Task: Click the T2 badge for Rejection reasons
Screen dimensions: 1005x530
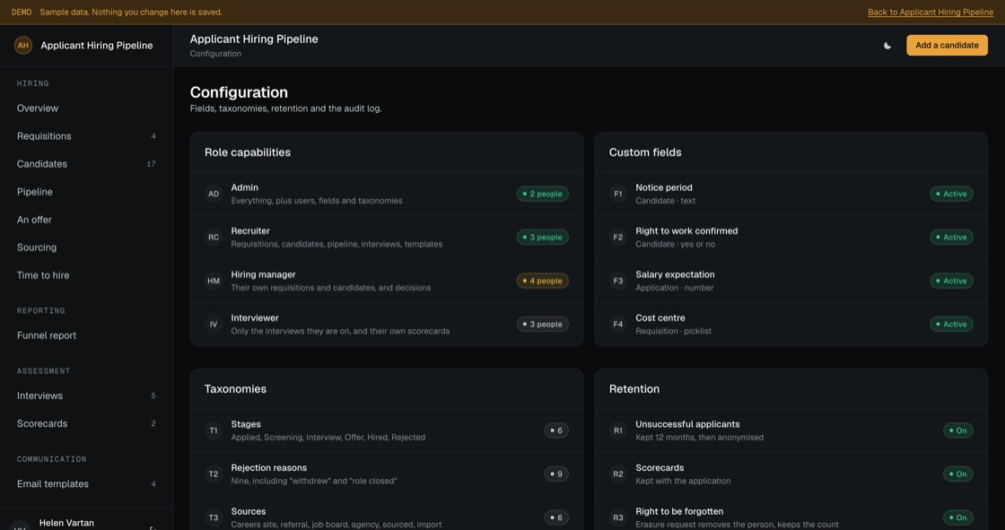Action: [x=214, y=474]
